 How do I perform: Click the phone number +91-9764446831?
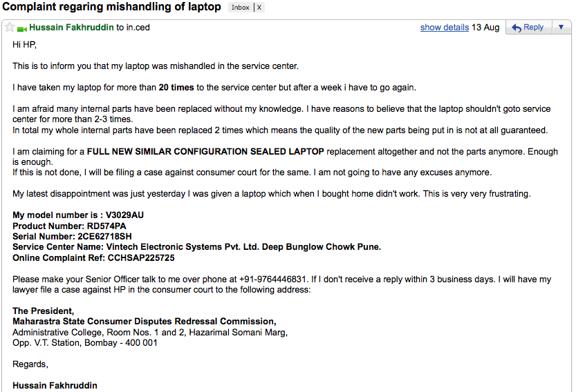tap(272, 280)
